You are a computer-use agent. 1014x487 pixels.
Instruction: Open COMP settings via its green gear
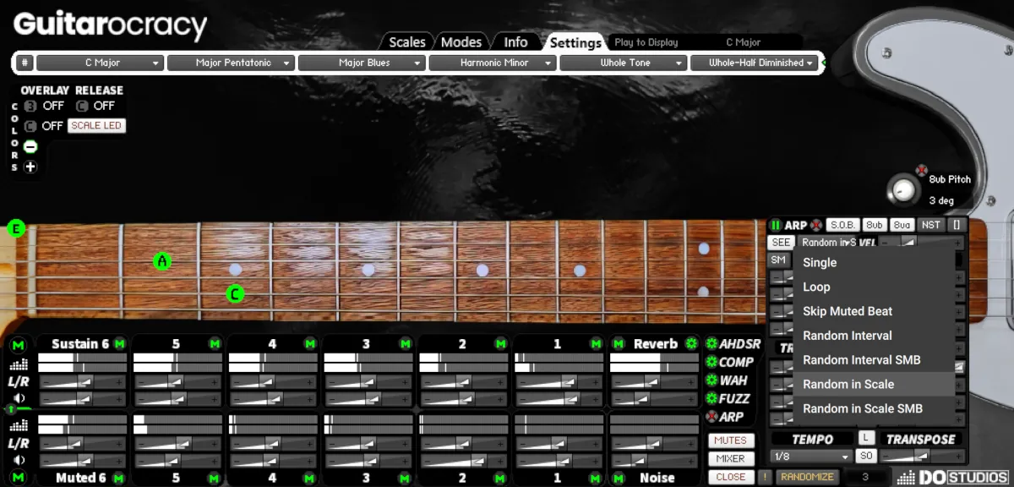(711, 362)
